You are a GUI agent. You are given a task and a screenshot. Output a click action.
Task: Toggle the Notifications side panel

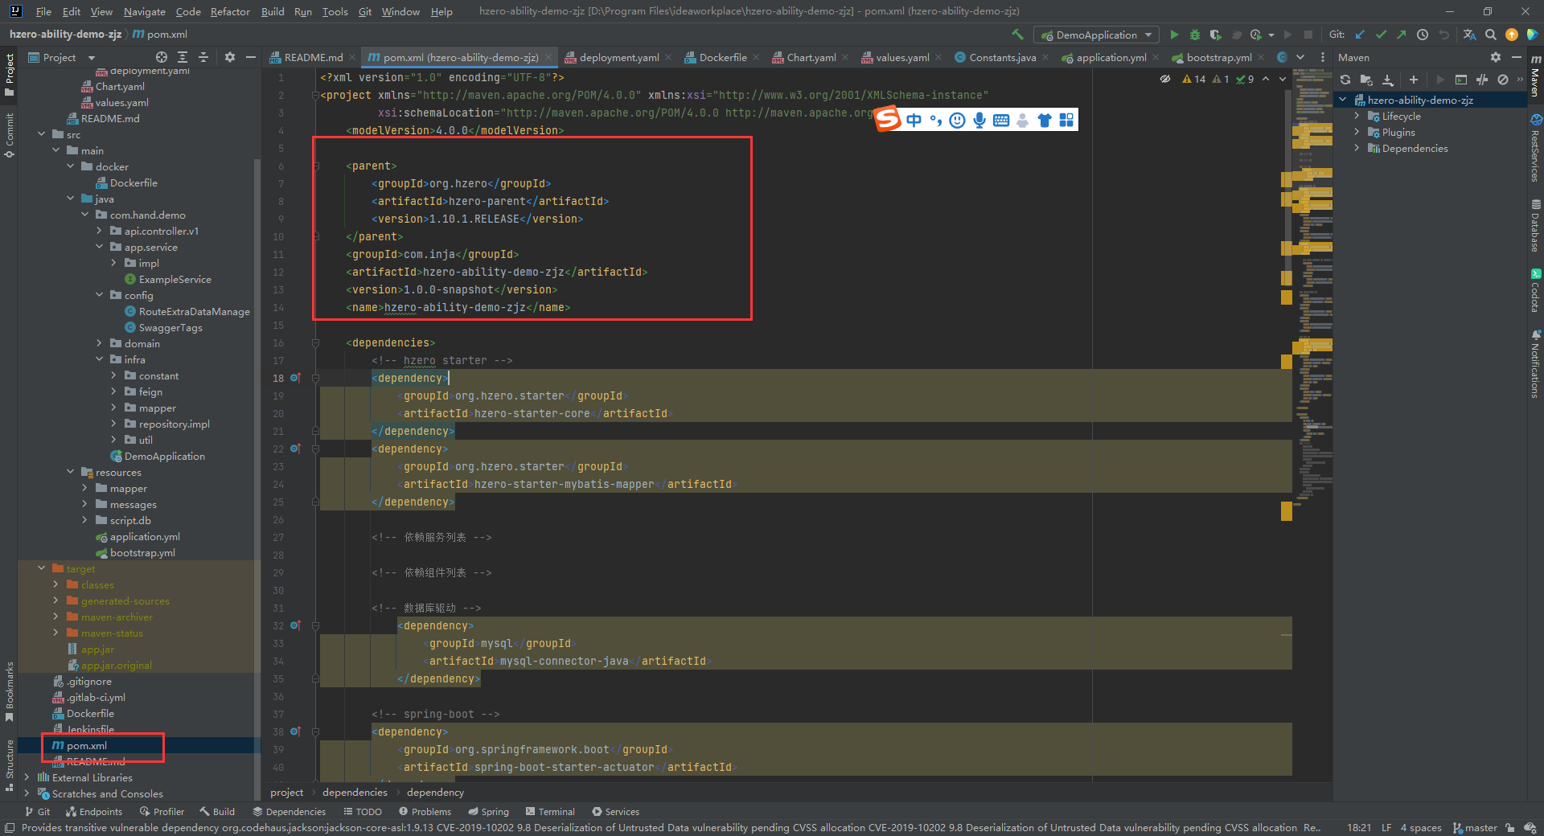pyautogui.click(x=1535, y=364)
